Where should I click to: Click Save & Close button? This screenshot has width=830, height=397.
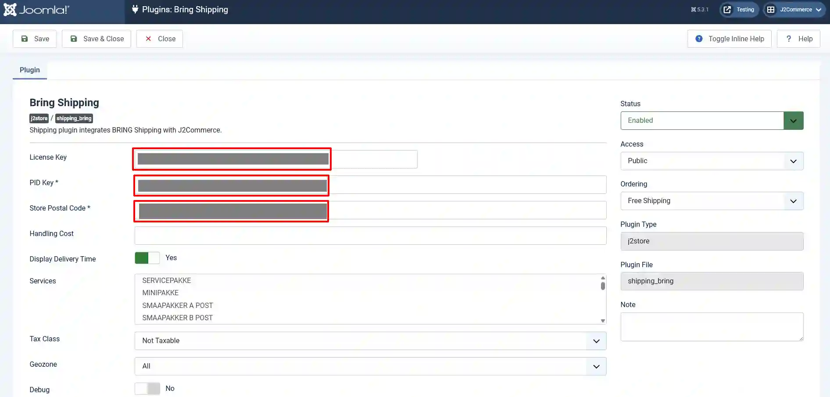click(97, 39)
